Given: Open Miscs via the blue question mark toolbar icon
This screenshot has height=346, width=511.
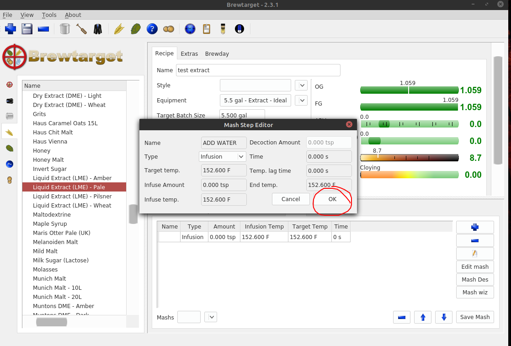Looking at the screenshot, I should click(x=152, y=29).
